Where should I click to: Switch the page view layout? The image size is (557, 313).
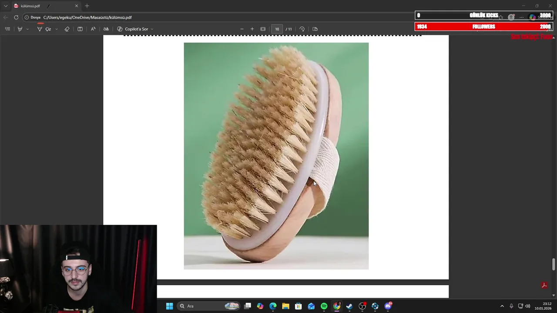[315, 29]
